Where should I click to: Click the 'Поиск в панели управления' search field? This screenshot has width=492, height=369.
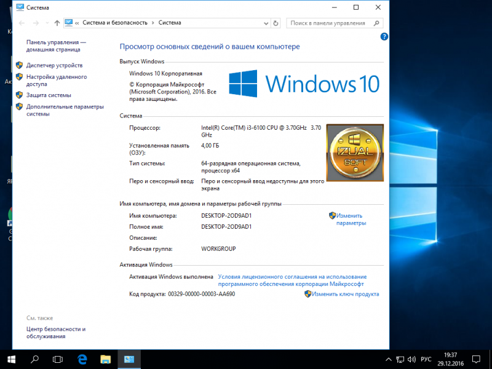(335, 23)
